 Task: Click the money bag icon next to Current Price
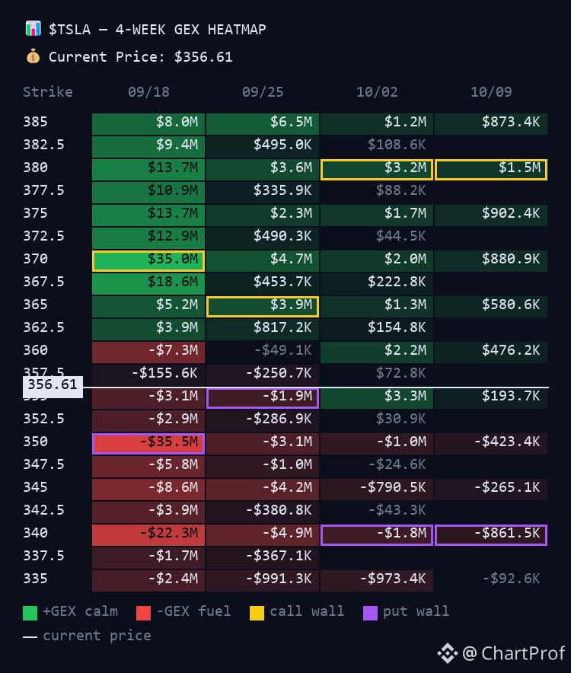[x=33, y=56]
